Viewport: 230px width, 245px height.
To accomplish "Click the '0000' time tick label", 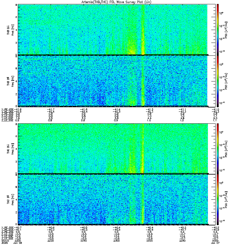I will click(215, 241).
